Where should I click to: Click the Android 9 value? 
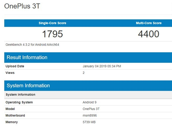pos(90,102)
